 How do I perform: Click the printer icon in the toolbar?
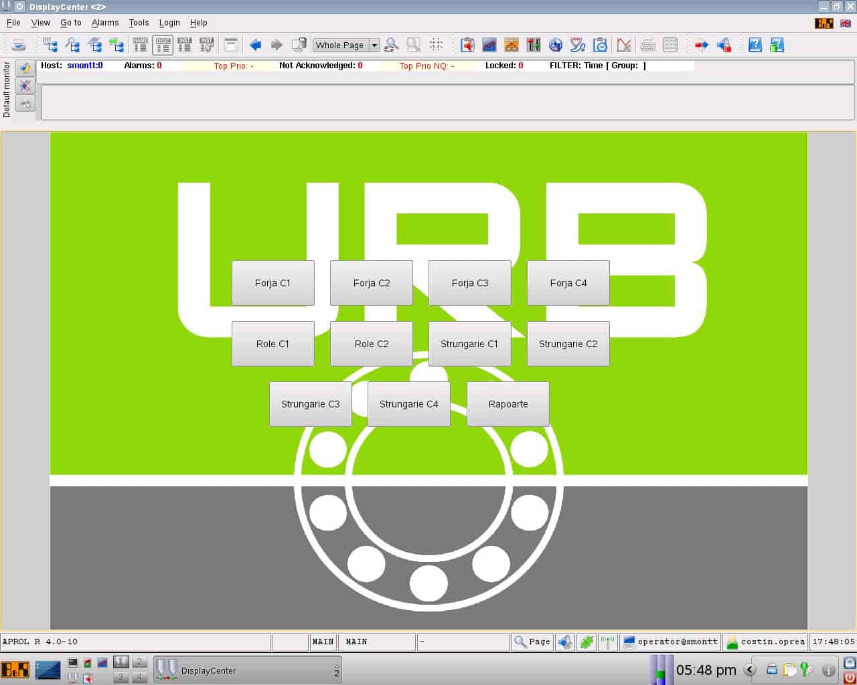click(x=19, y=45)
